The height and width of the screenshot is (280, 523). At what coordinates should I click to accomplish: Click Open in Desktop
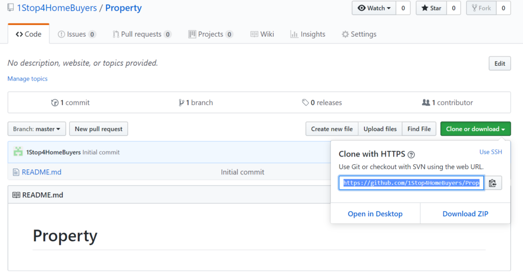(x=375, y=214)
